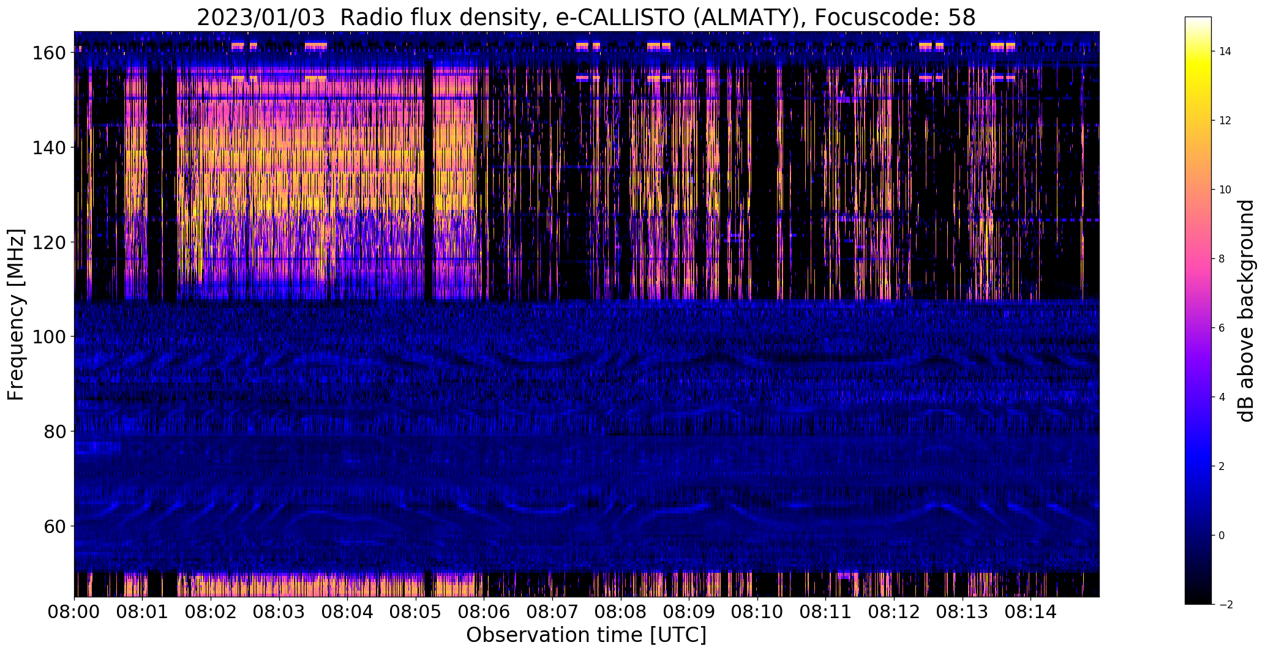Click the 'Observation time [UTC]' x-axis label
The height and width of the screenshot is (653, 1265).
point(586,635)
